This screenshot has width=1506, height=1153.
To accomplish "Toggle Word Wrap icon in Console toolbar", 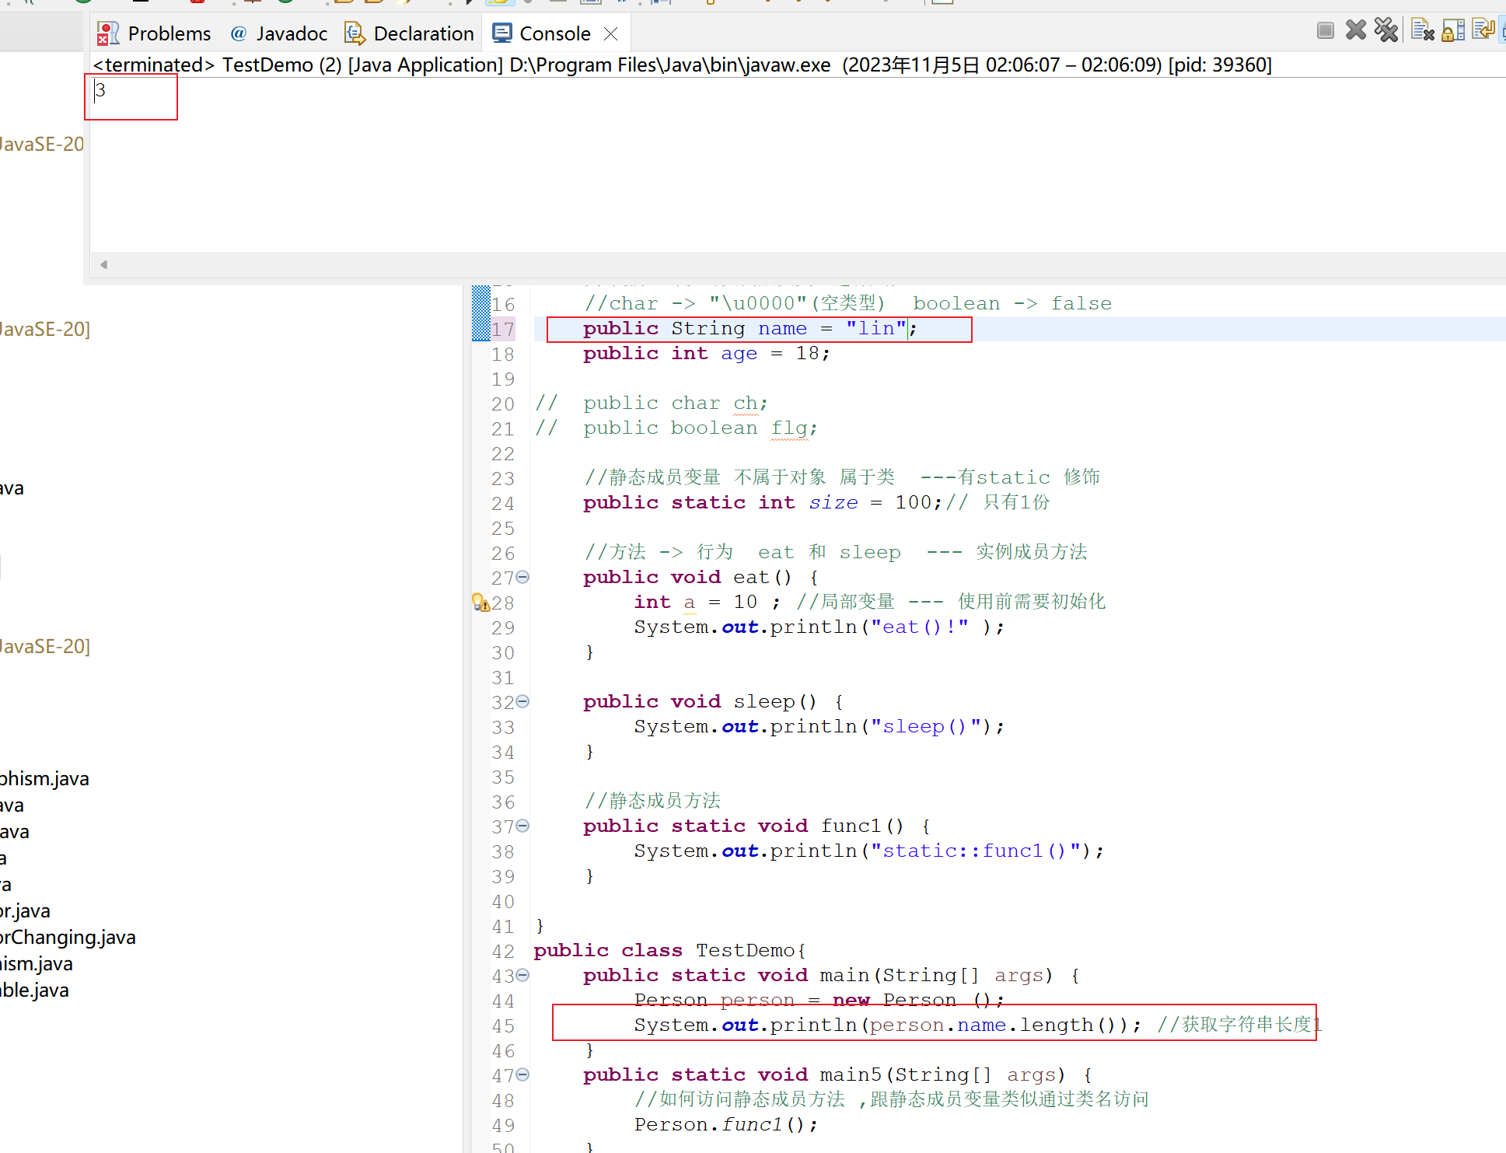I will coord(1483,30).
